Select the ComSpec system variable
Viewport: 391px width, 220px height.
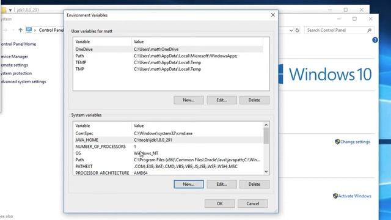169,133
